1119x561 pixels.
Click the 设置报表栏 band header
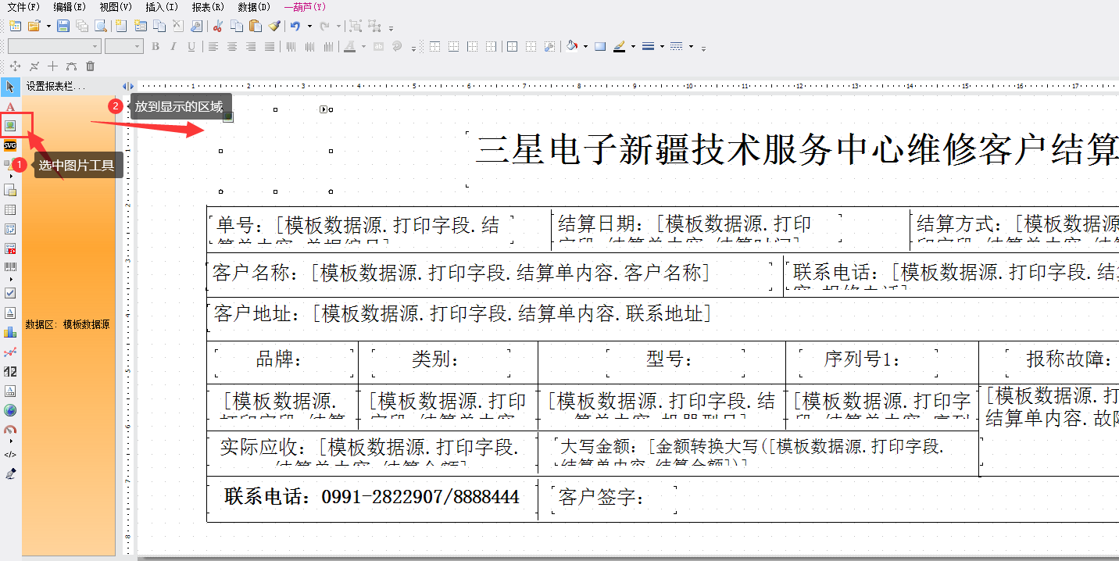55,86
